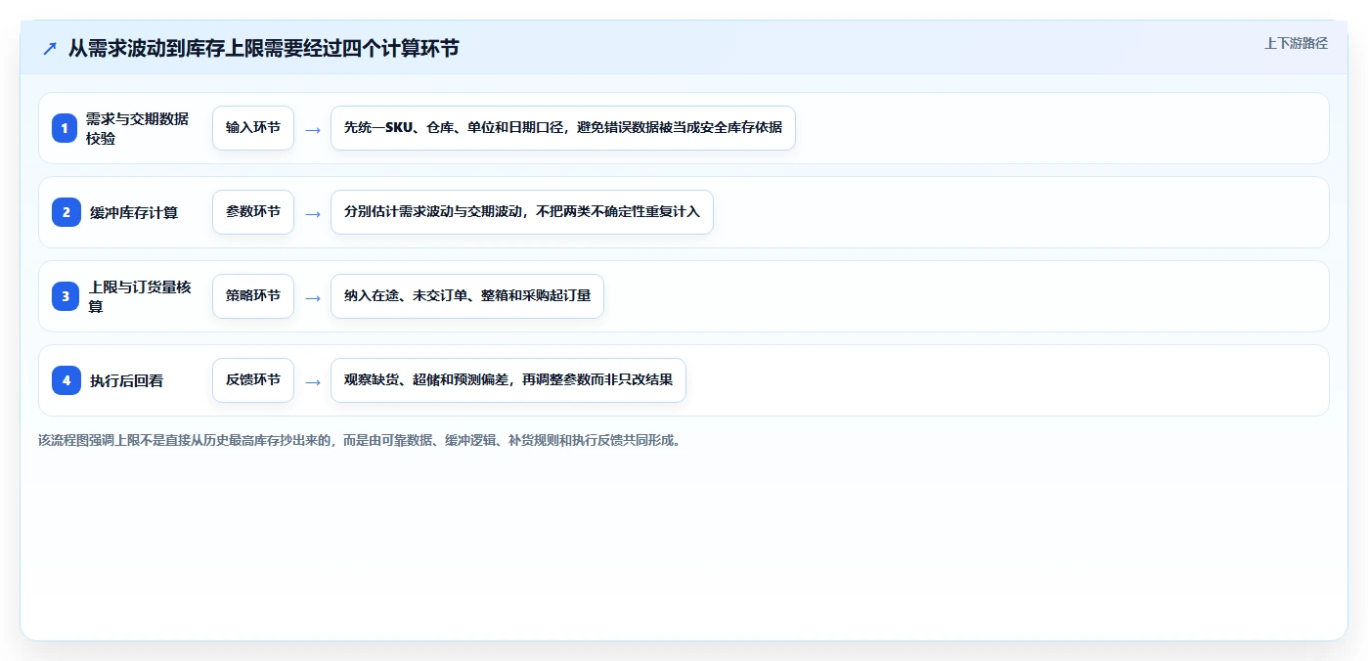This screenshot has height=661, width=1368.
Task: Click the description 纳入在途、未交订单、整箱和采购起订量
Action: coord(467,296)
